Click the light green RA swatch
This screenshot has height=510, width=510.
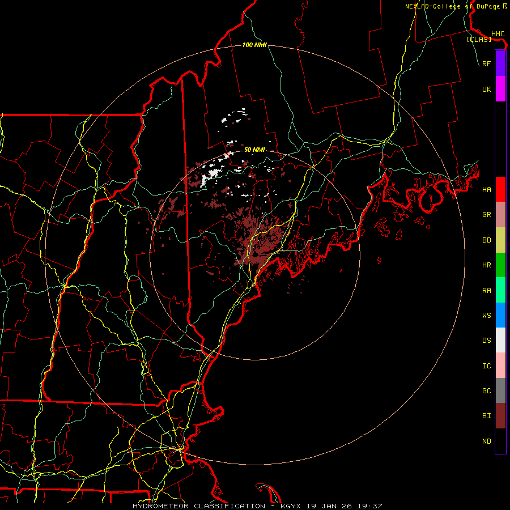coord(500,290)
